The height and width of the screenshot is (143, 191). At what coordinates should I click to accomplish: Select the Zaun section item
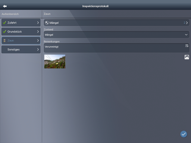click(21, 41)
